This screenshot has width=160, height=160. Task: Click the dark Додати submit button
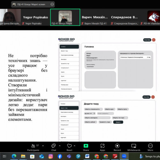point(118,122)
